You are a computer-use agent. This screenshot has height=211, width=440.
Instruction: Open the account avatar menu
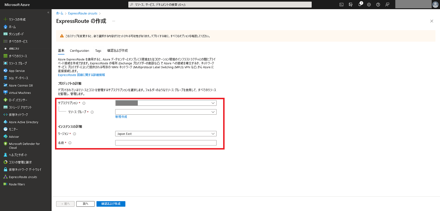(435, 5)
